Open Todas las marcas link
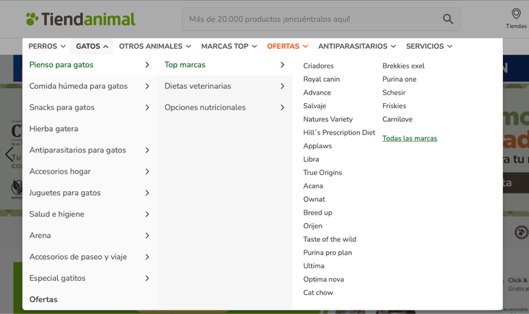 tap(410, 138)
